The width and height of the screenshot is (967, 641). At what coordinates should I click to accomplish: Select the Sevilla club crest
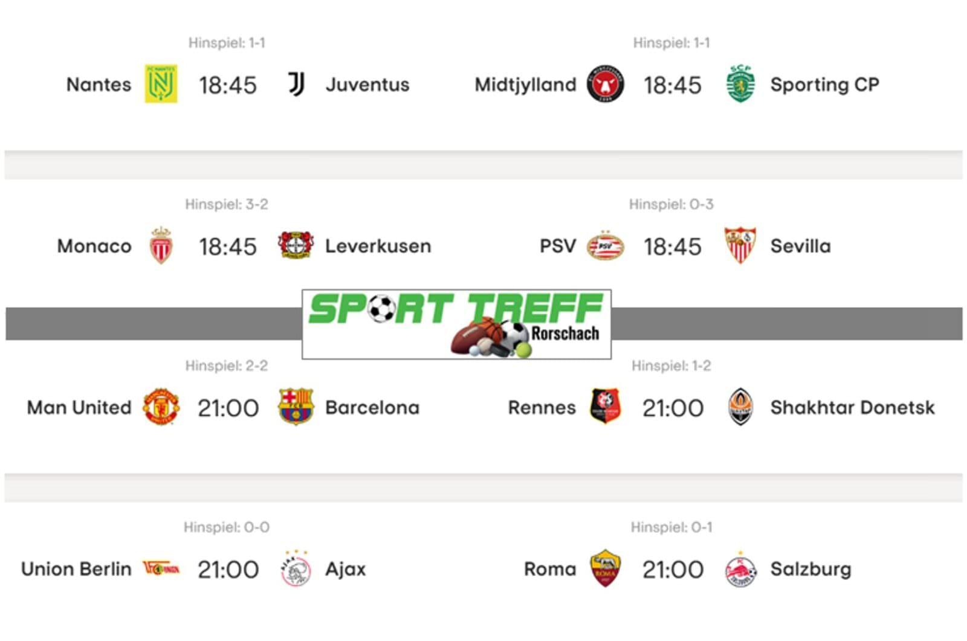coord(740,245)
